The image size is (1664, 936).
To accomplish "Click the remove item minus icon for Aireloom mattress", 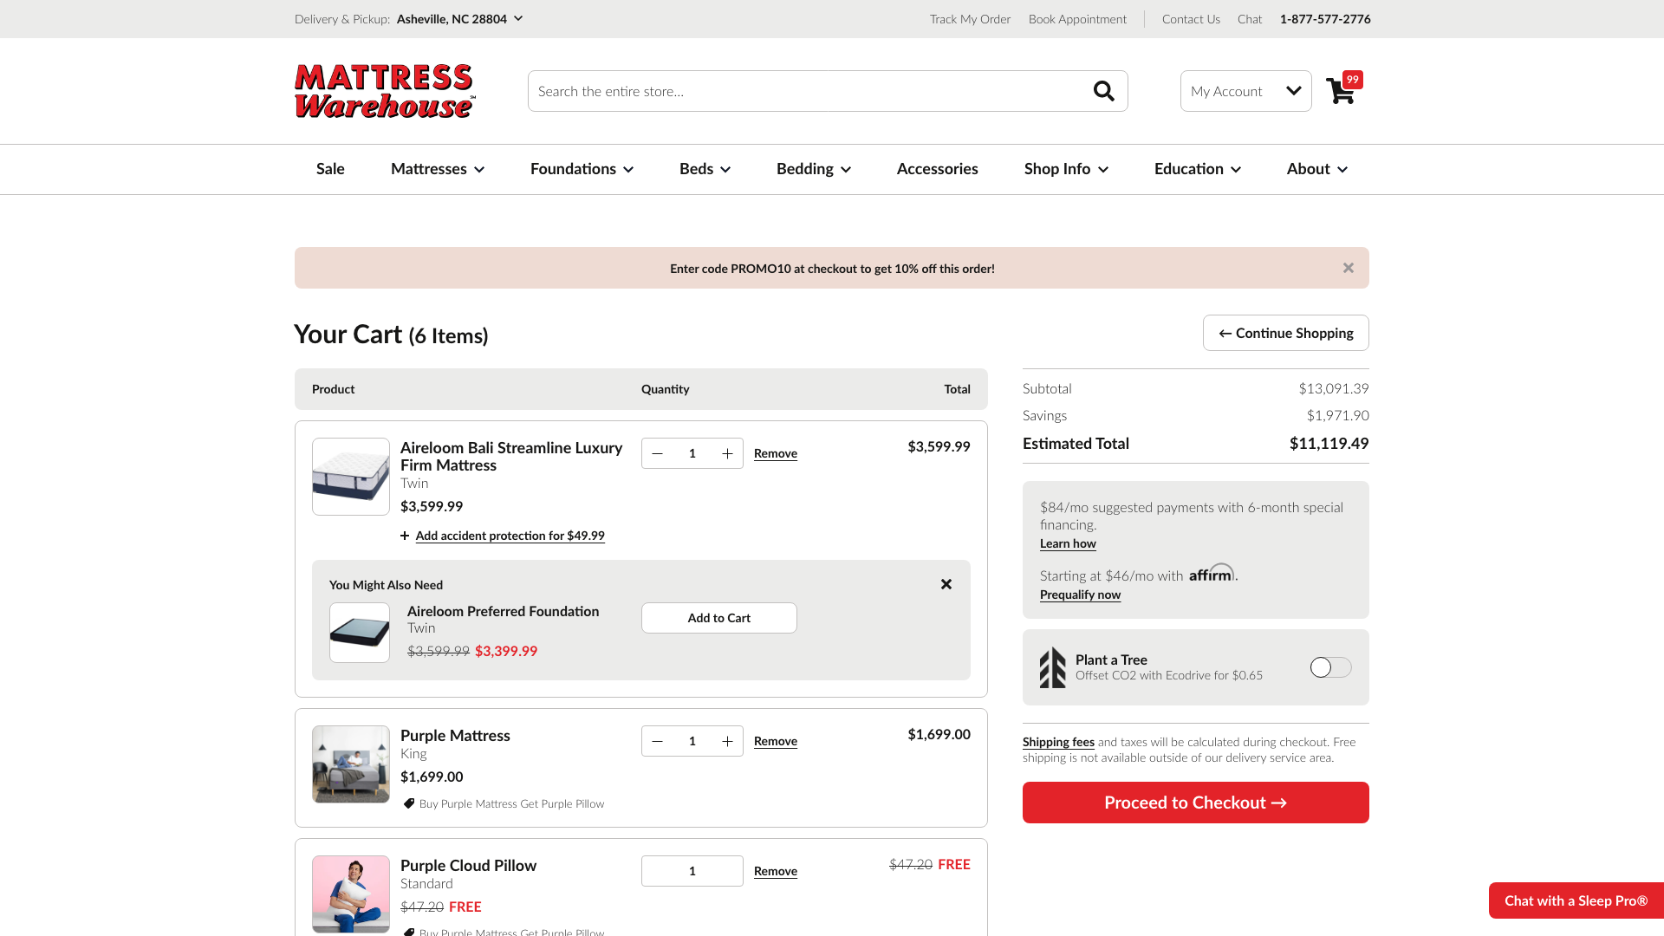I will tap(657, 454).
